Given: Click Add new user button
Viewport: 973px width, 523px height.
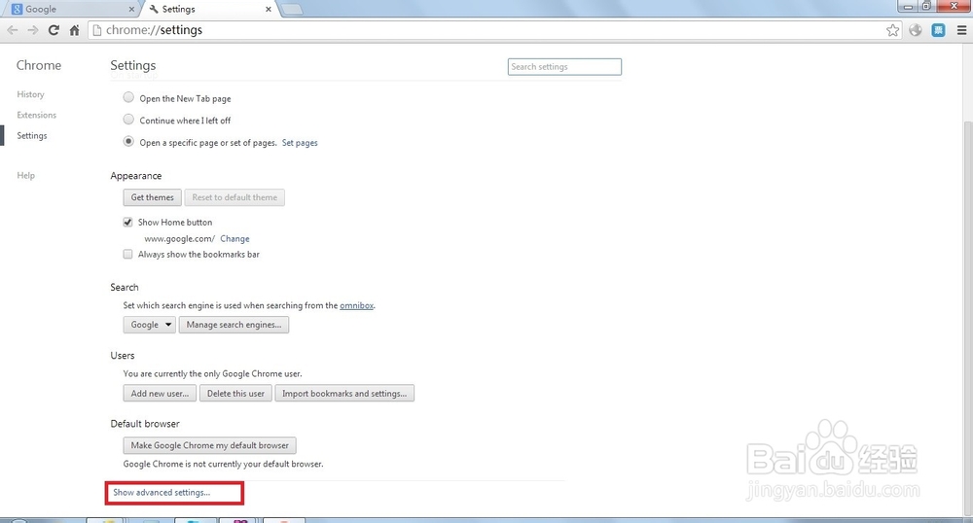Looking at the screenshot, I should pyautogui.click(x=161, y=394).
